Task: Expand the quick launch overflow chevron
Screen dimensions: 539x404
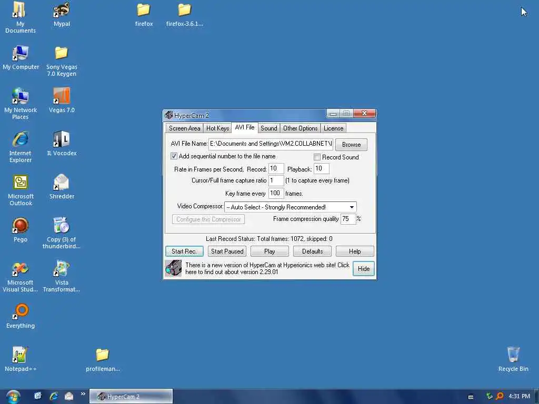Action: coord(83,394)
